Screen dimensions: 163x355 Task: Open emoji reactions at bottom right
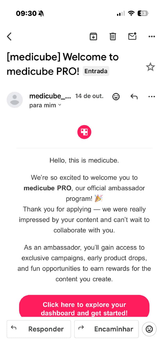[149, 329]
